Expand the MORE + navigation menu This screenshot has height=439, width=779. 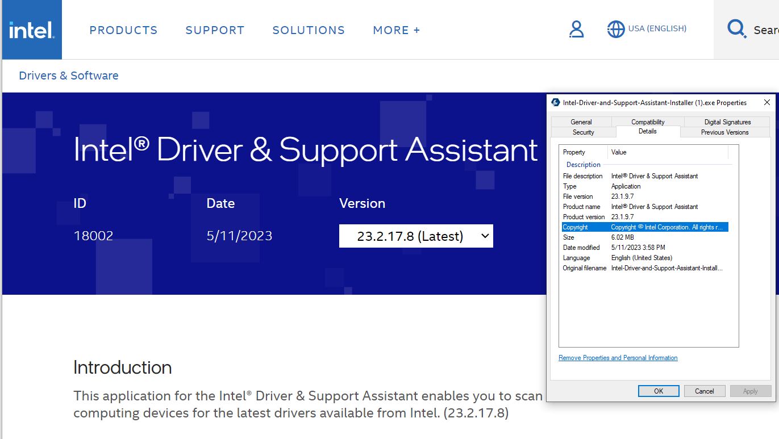(396, 30)
